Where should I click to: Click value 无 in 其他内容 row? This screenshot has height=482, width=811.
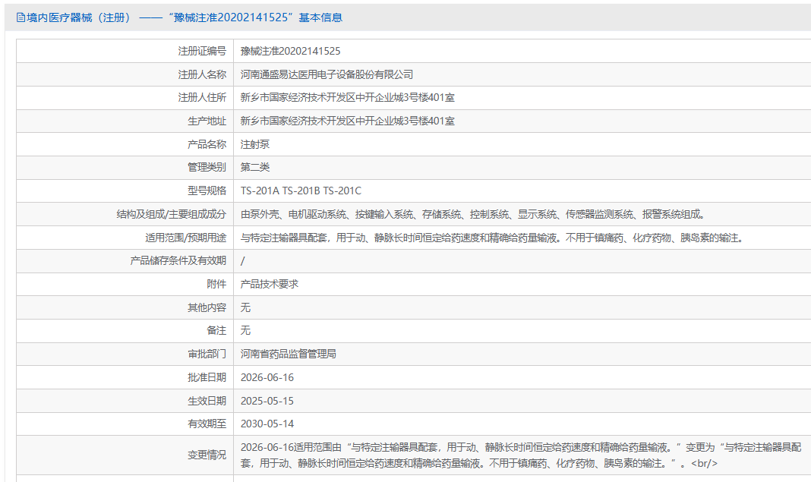tap(246, 307)
